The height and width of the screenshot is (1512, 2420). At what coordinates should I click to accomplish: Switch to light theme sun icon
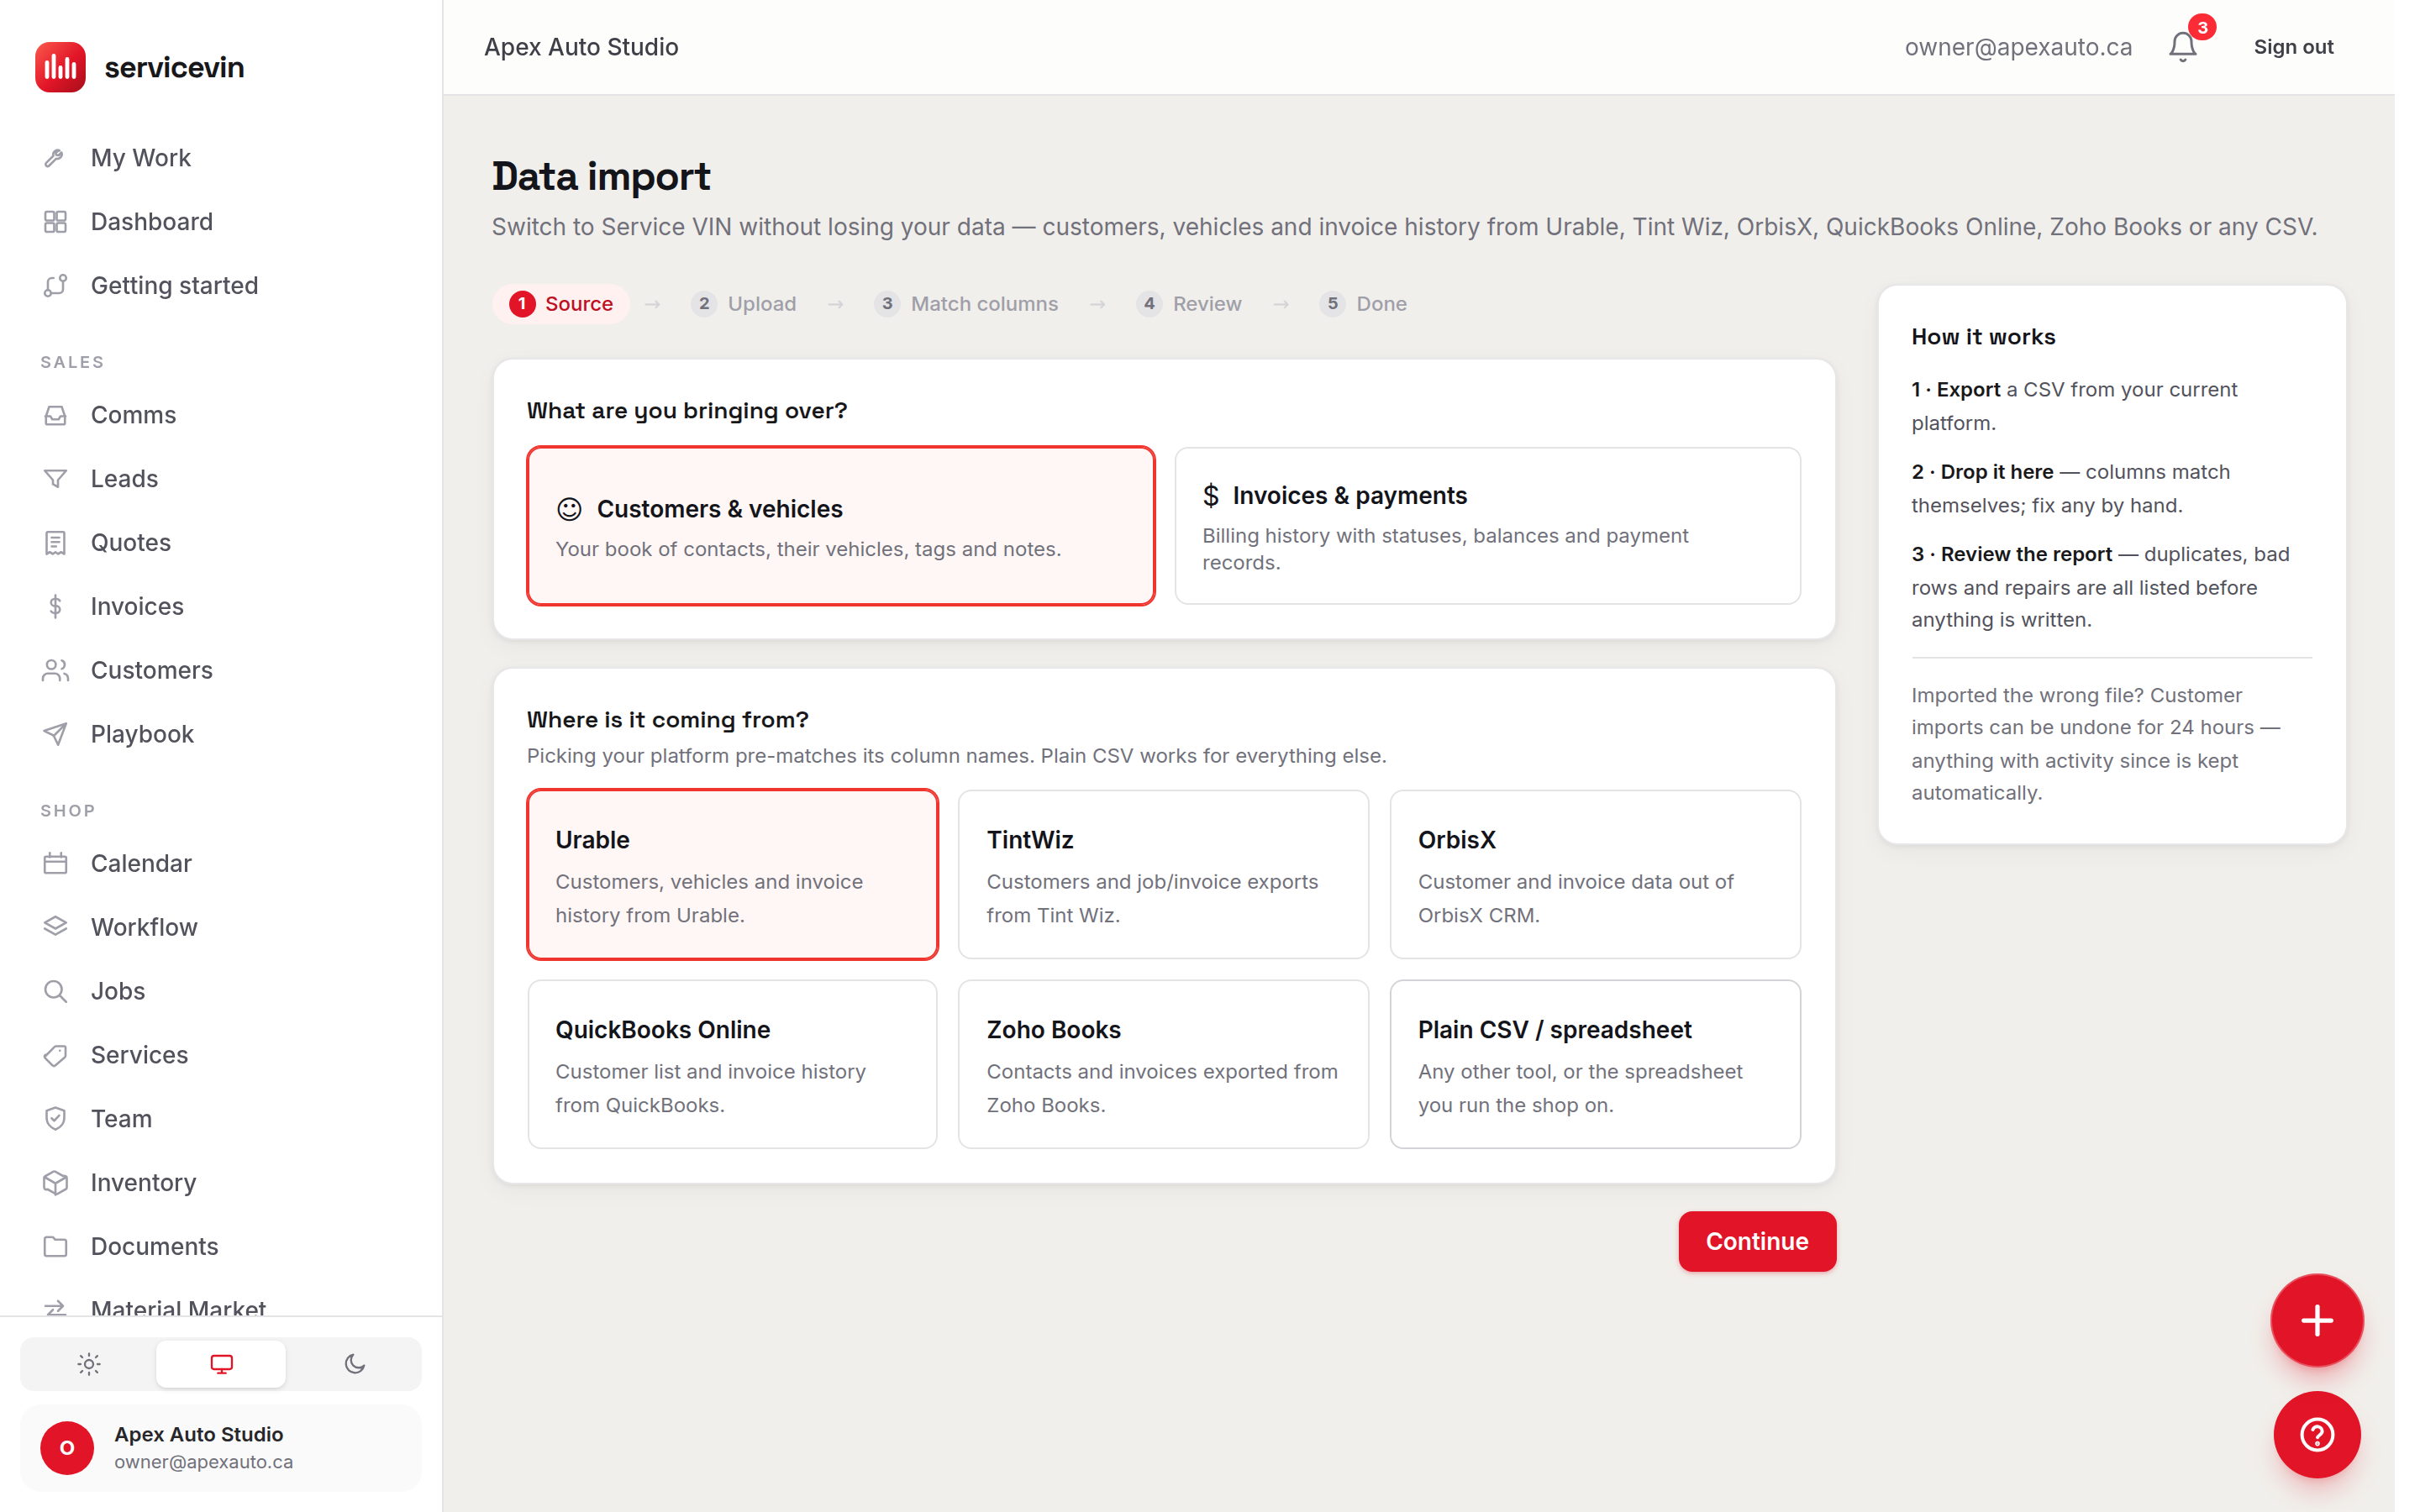pos(89,1365)
